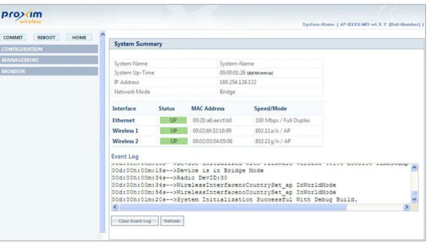Click sidebar scroll up arrow

tap(102, 35)
